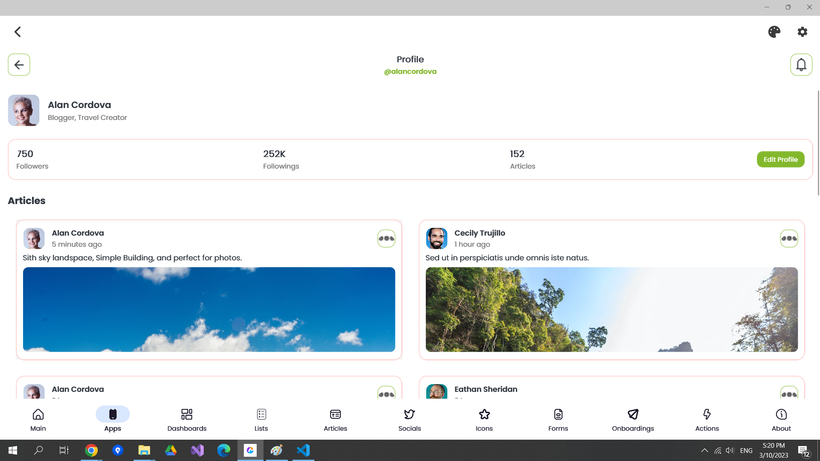The image size is (820, 461).
Task: Open more options on Alan Cordova's first article
Action: (x=386, y=239)
